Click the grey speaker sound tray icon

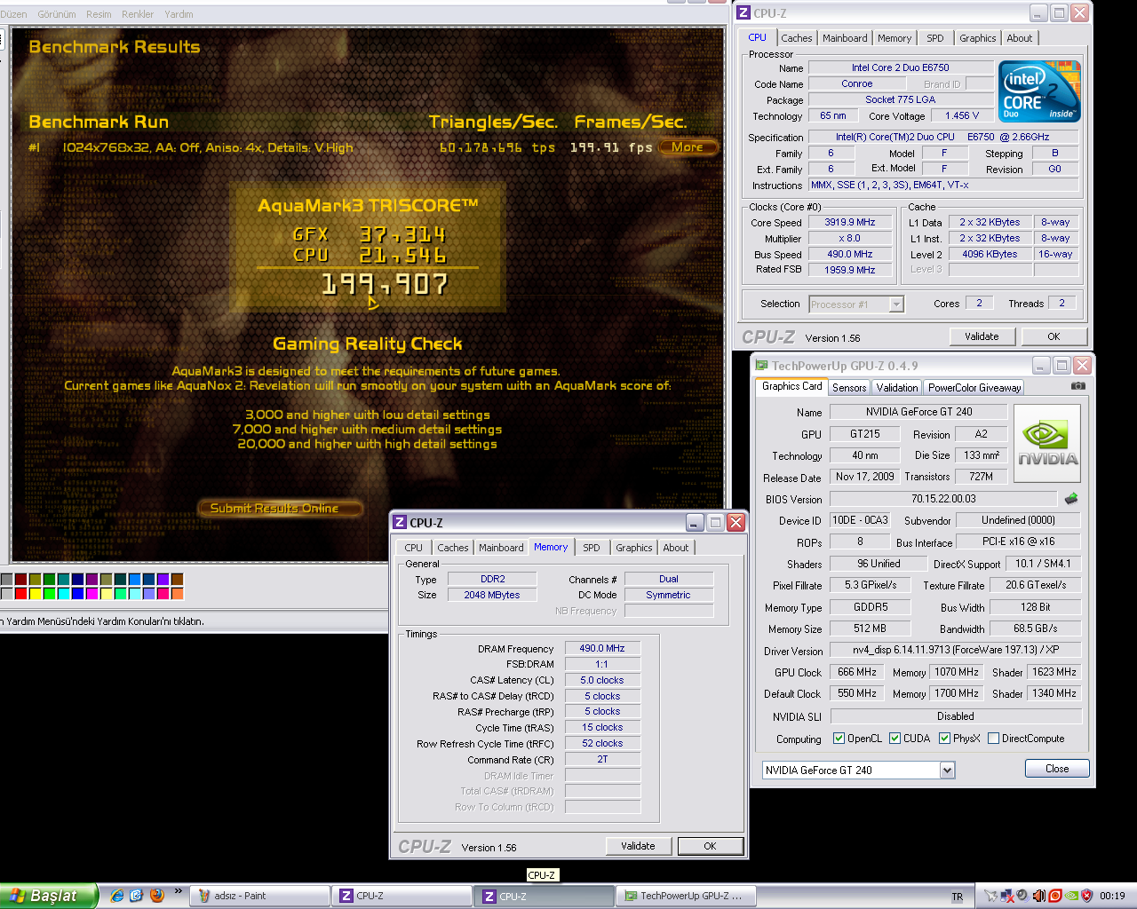tap(1023, 896)
